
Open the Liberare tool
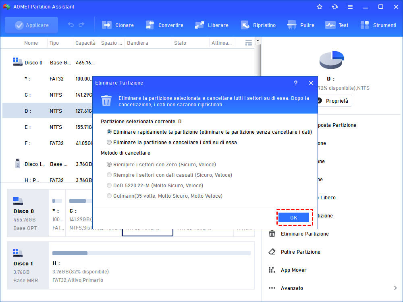tap(212, 25)
